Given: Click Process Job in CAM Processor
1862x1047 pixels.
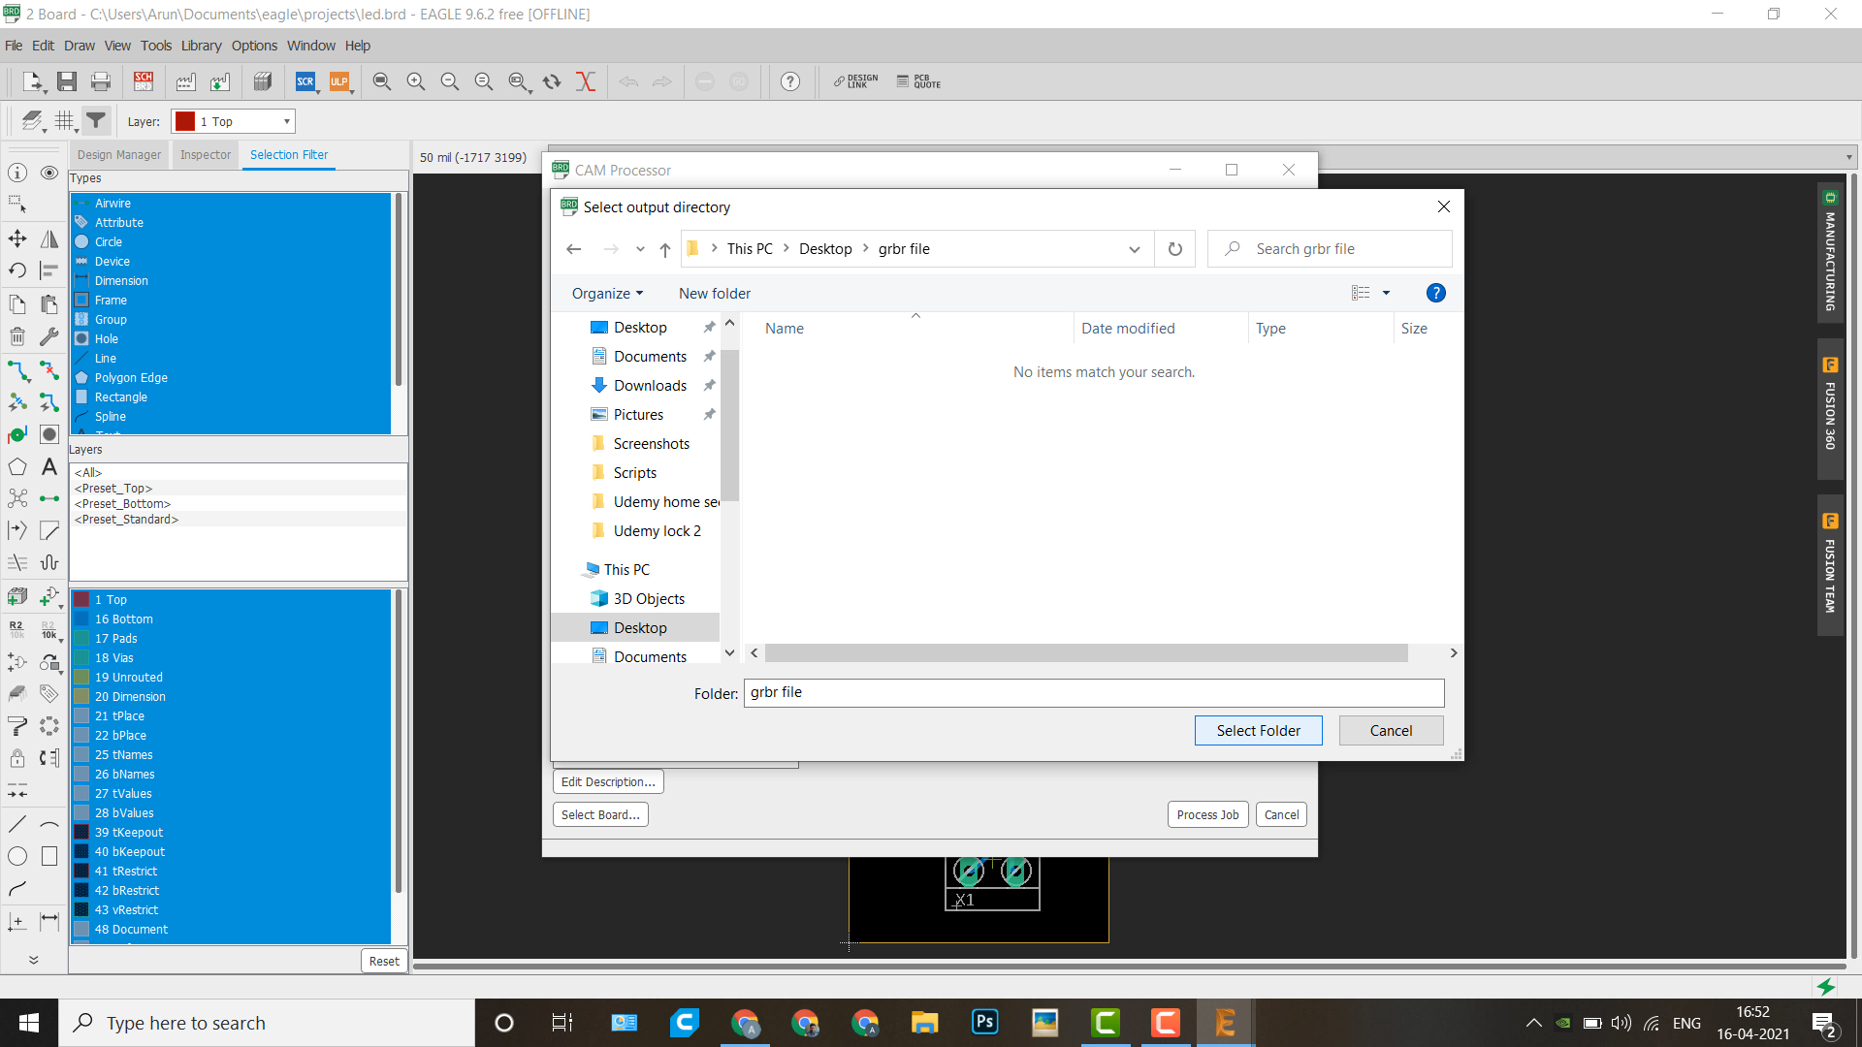Looking at the screenshot, I should coord(1207,814).
